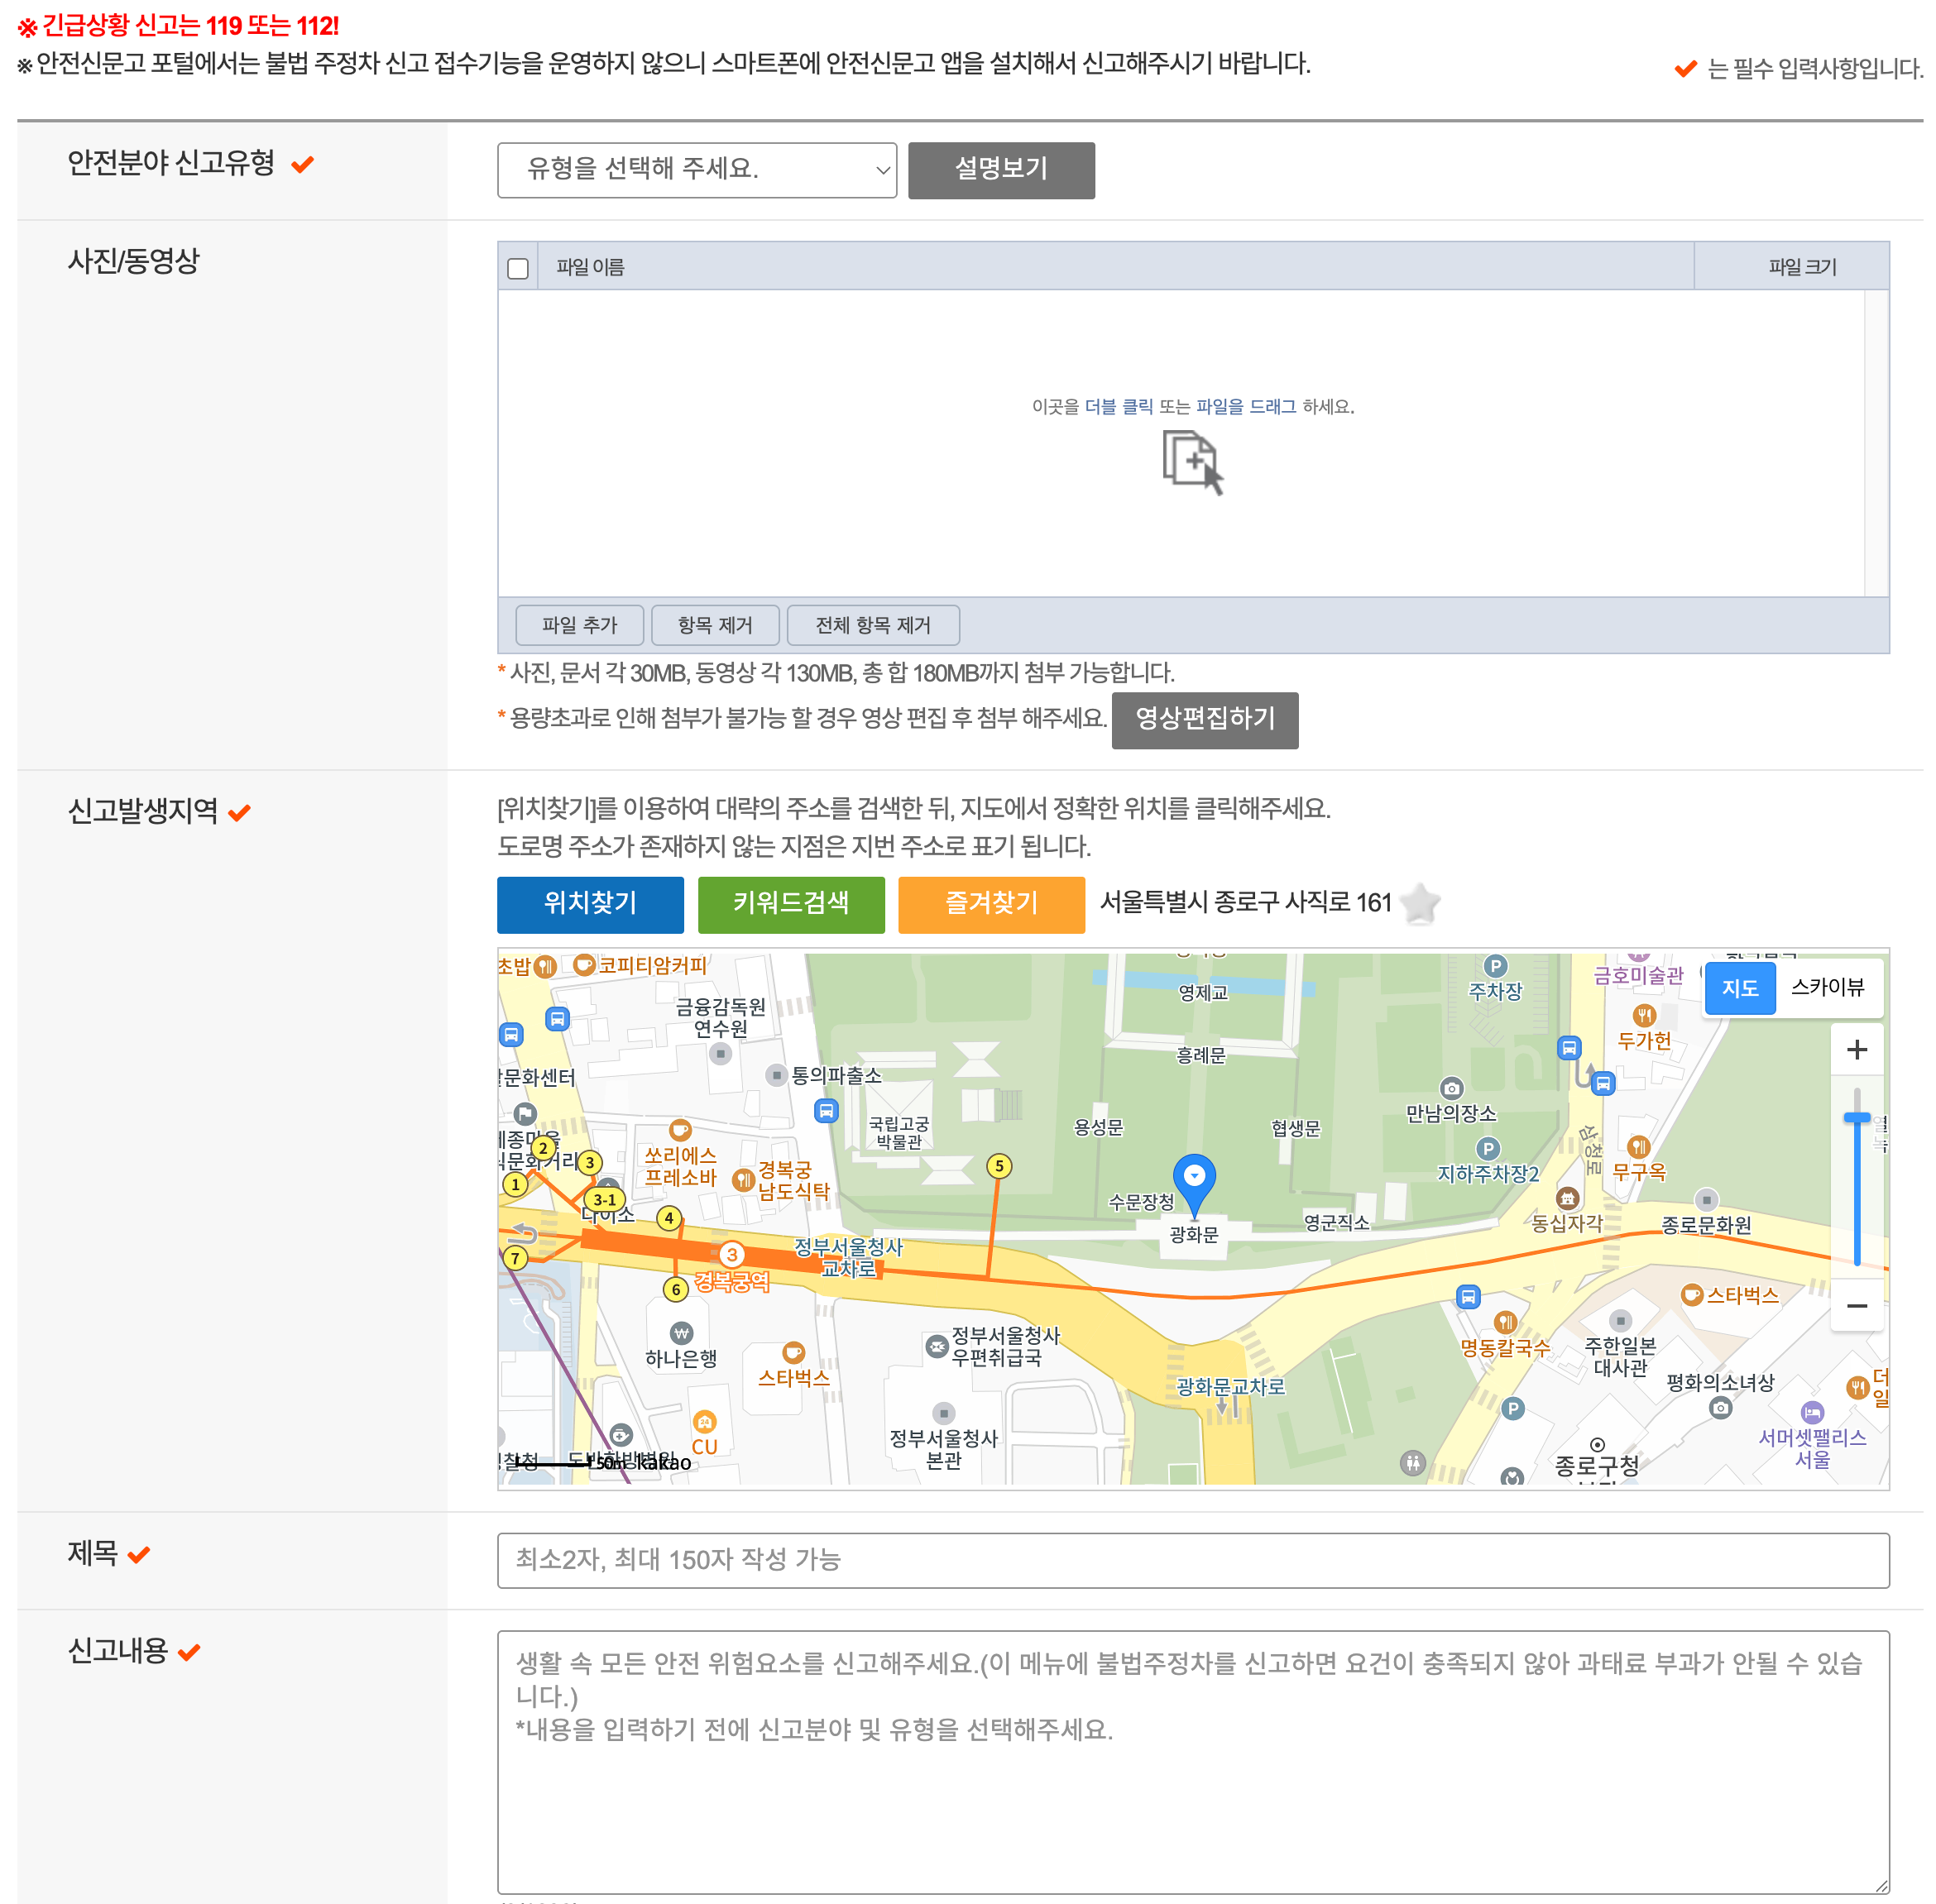The height and width of the screenshot is (1904, 1936).
Task: Toggle the select-all files checkbox
Action: tap(518, 268)
